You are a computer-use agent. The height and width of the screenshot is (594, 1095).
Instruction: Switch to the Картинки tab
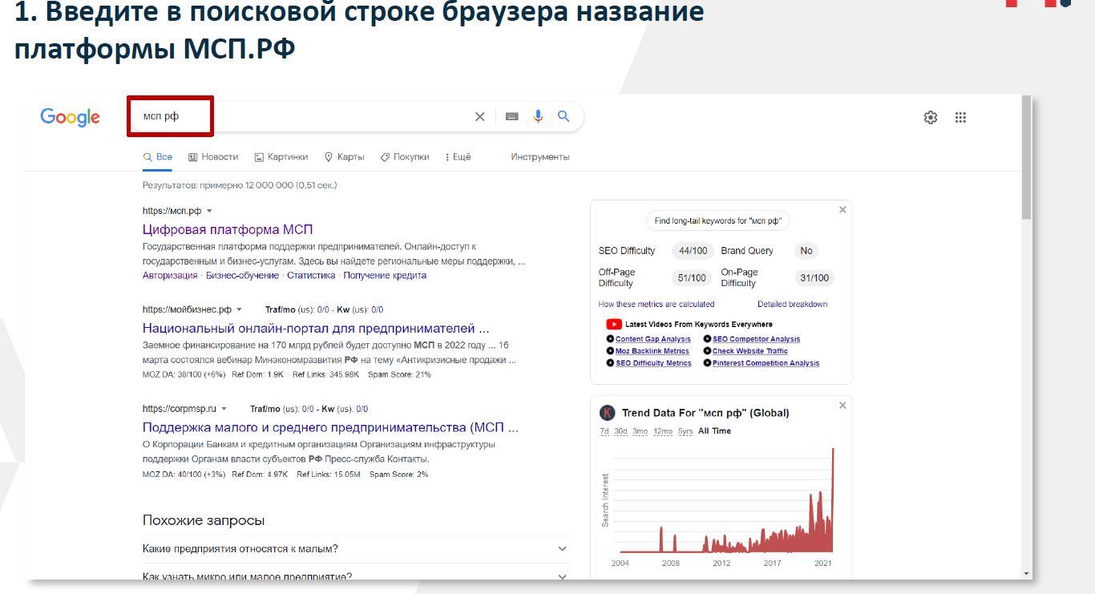(x=281, y=157)
